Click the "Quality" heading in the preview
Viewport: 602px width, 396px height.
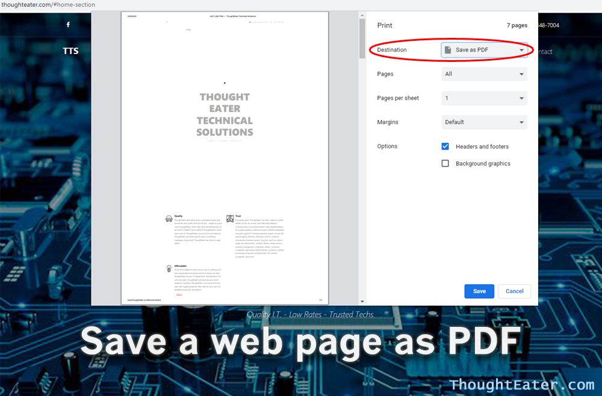(179, 216)
